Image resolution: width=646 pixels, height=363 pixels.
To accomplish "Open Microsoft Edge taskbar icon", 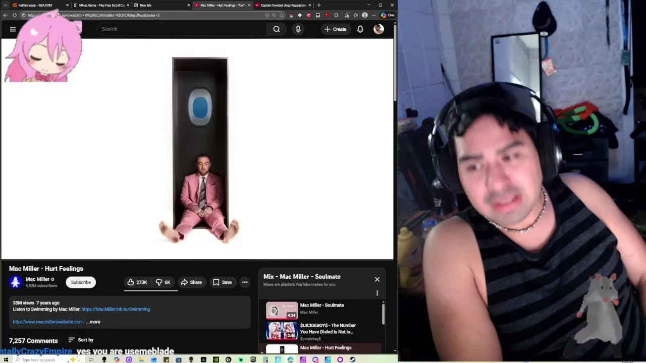I will (x=290, y=359).
